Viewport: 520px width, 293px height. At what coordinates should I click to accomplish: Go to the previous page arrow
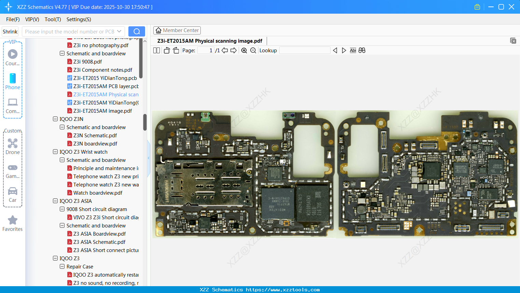click(x=225, y=50)
